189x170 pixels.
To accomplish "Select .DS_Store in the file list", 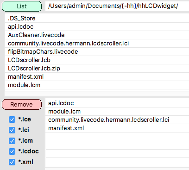I will click(97, 19).
